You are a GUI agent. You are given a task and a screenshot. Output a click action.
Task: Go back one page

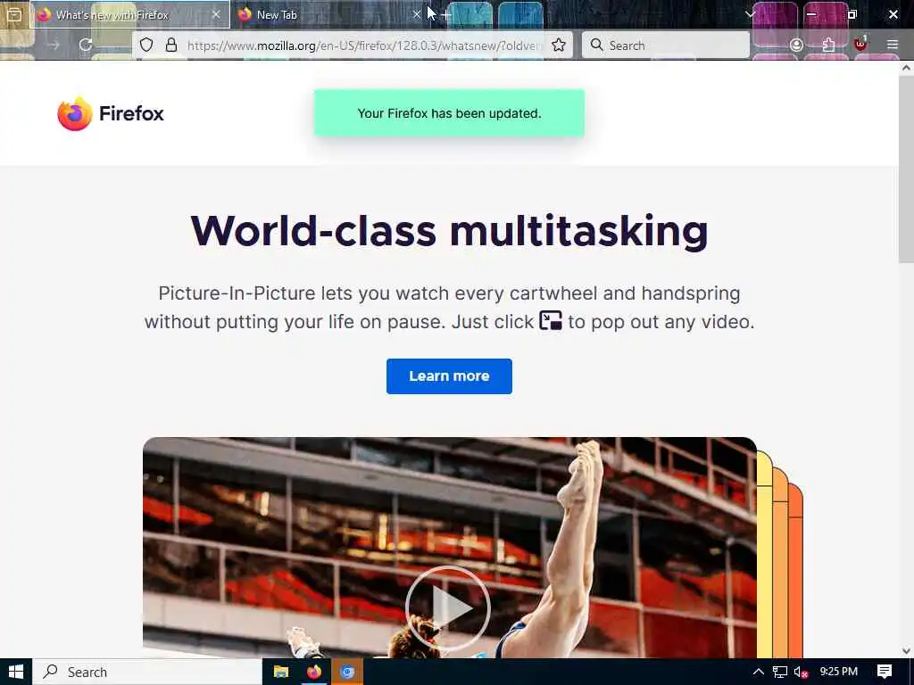click(21, 45)
